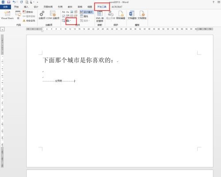The image size is (221, 177).
Task: Toggle Design Mode (设计模式)
Action: [x=87, y=12]
